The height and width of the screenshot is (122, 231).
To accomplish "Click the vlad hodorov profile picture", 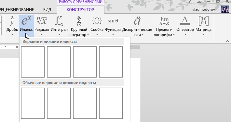I will coord(225,9).
